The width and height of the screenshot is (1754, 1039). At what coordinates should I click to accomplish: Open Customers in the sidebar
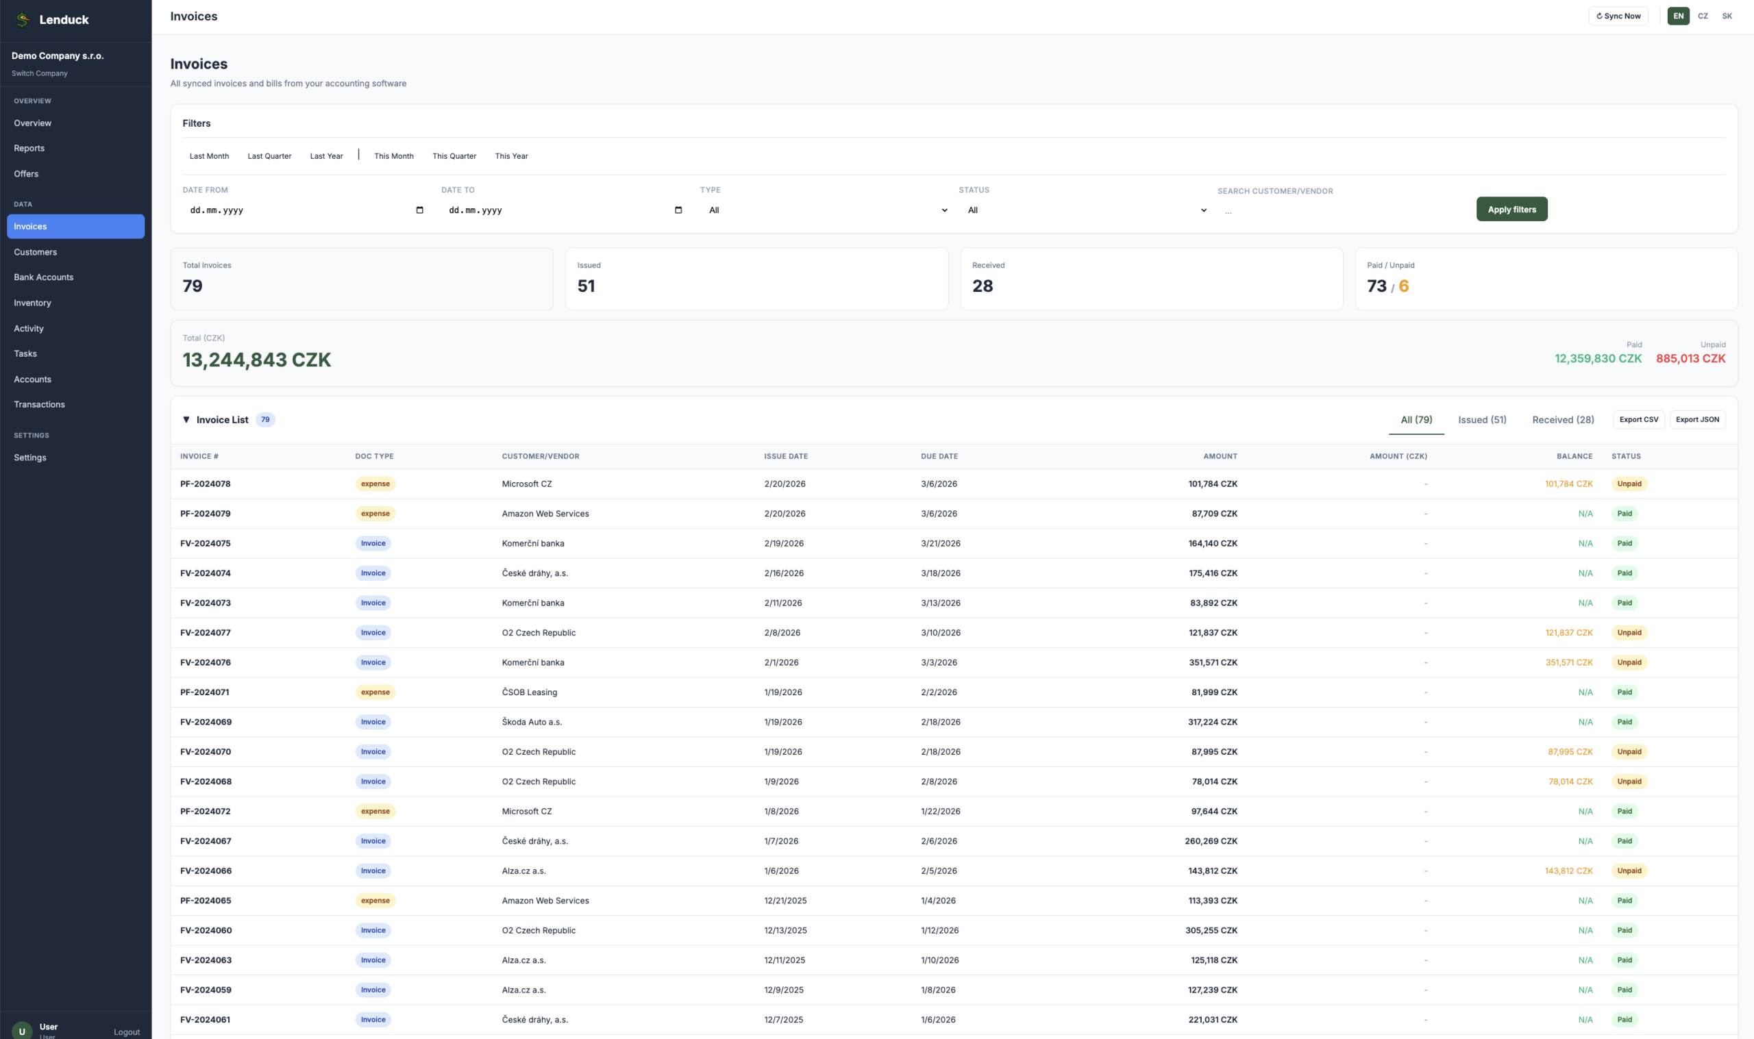(x=36, y=252)
